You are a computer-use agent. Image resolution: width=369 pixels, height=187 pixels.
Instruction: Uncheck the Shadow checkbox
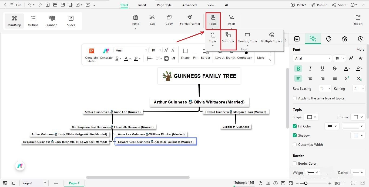(x=295, y=135)
